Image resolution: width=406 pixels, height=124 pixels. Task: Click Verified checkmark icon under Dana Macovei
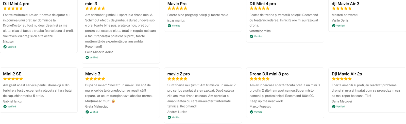click(x=334, y=107)
